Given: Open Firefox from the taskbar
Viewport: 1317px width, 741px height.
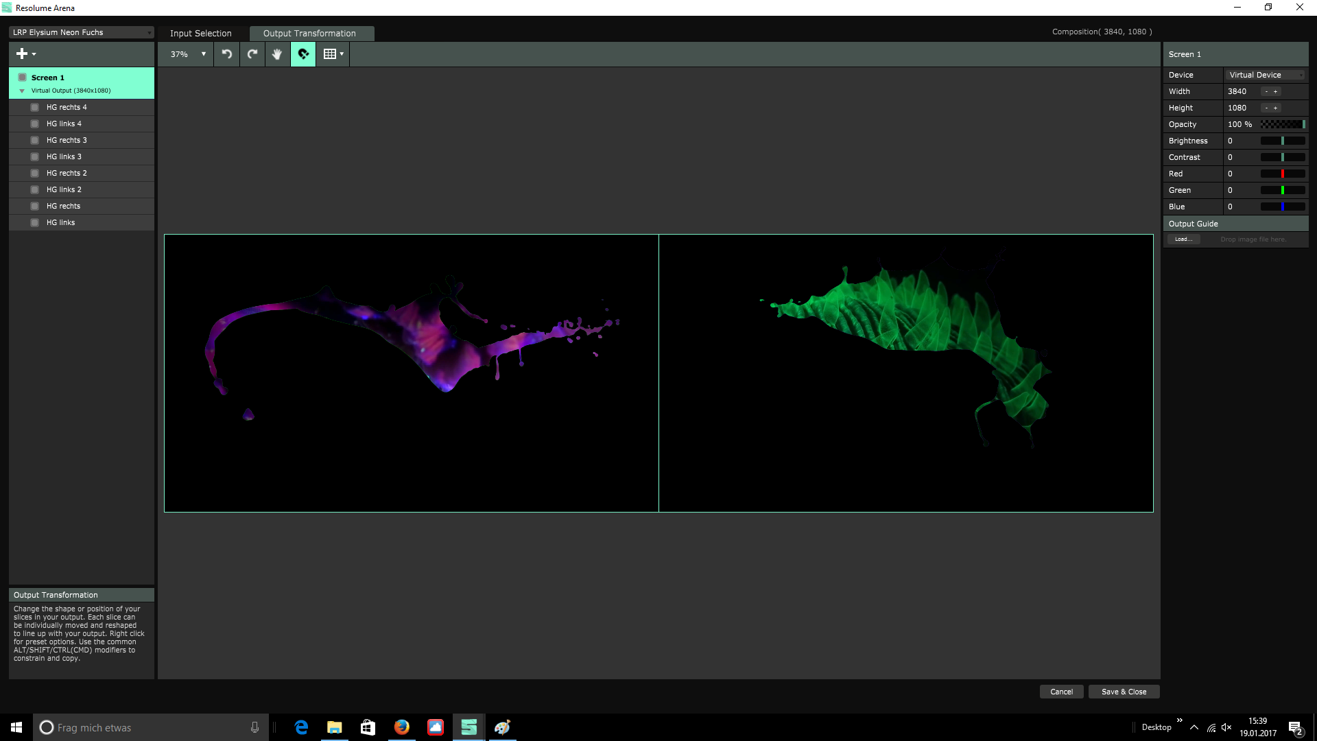Looking at the screenshot, I should 402,727.
